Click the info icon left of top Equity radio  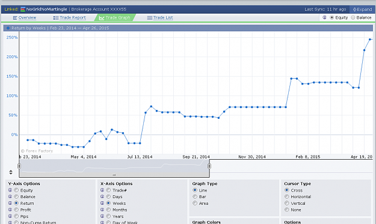tap(324, 17)
